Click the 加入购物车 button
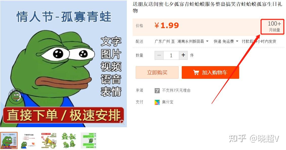This screenshot has width=286, height=150. coord(210,72)
